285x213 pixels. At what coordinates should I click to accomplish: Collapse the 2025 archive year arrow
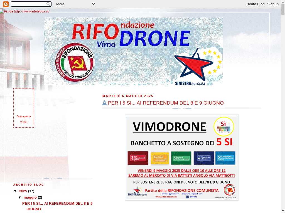(x=16, y=191)
